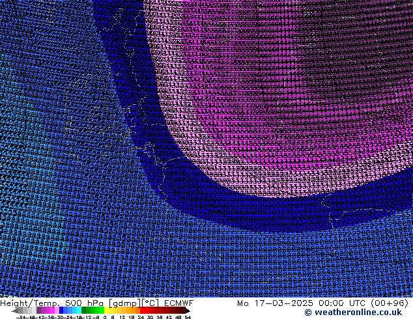
Task: Click the 'Height/Temp.' map title text
Action: point(30,303)
